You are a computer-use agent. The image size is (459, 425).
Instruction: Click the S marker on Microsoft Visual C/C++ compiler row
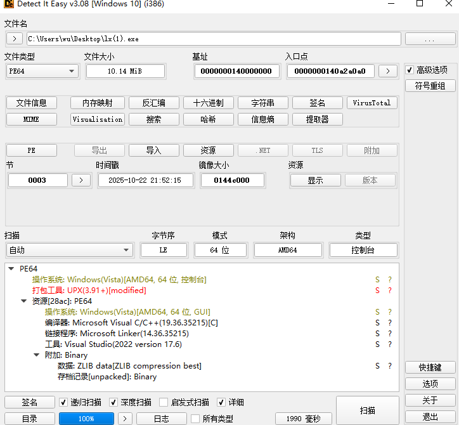point(377,322)
